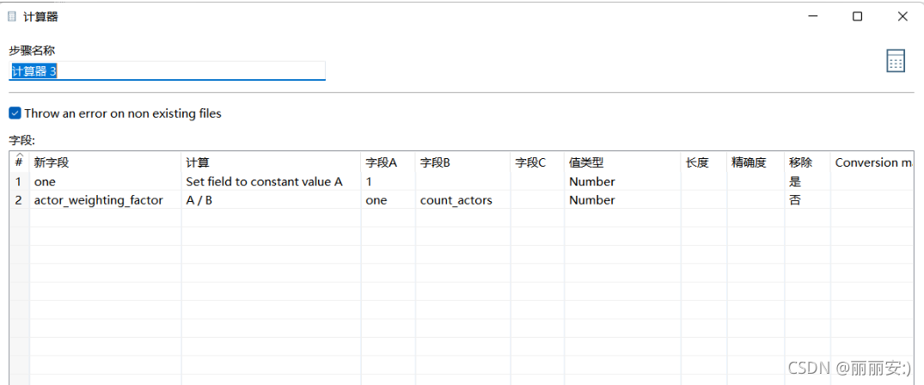The image size is (924, 385).
Task: Click empty field C cell in row 2
Action: tap(537, 200)
